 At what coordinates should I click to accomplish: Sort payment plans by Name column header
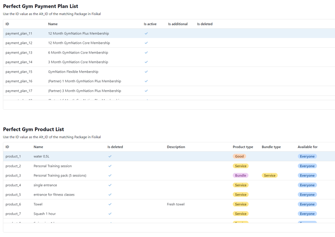(53, 24)
